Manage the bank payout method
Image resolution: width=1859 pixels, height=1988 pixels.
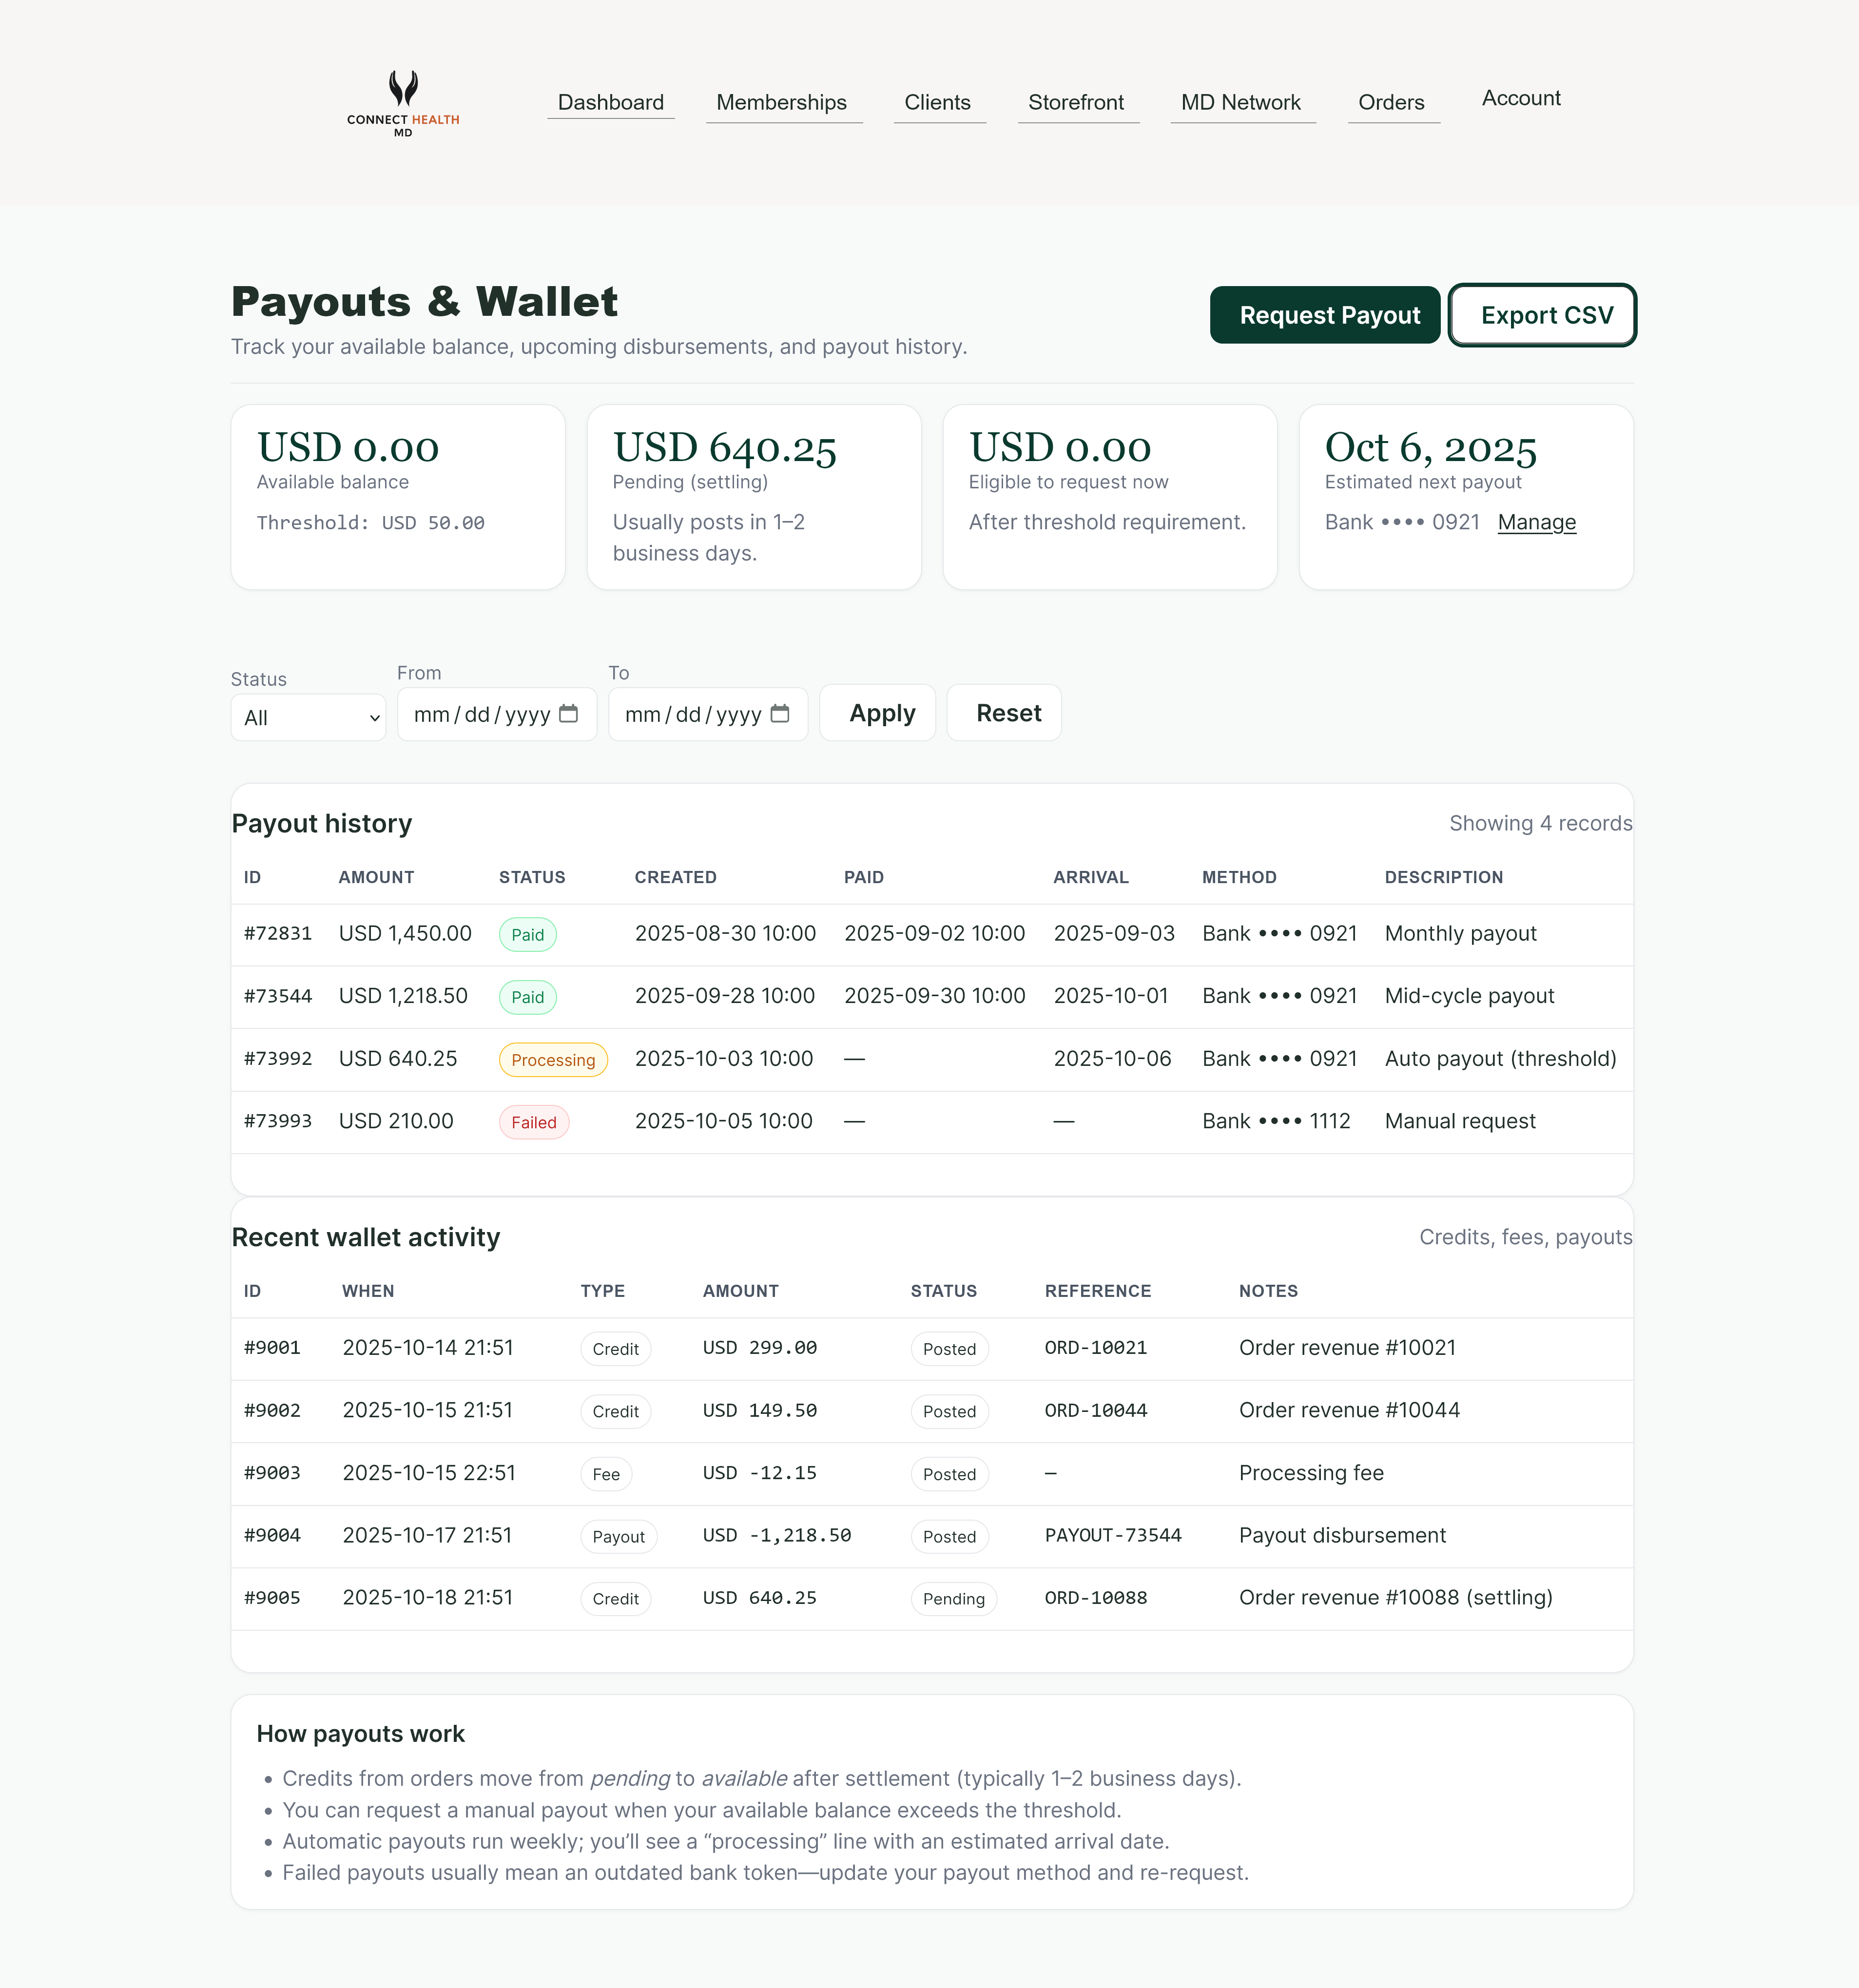(x=1536, y=521)
